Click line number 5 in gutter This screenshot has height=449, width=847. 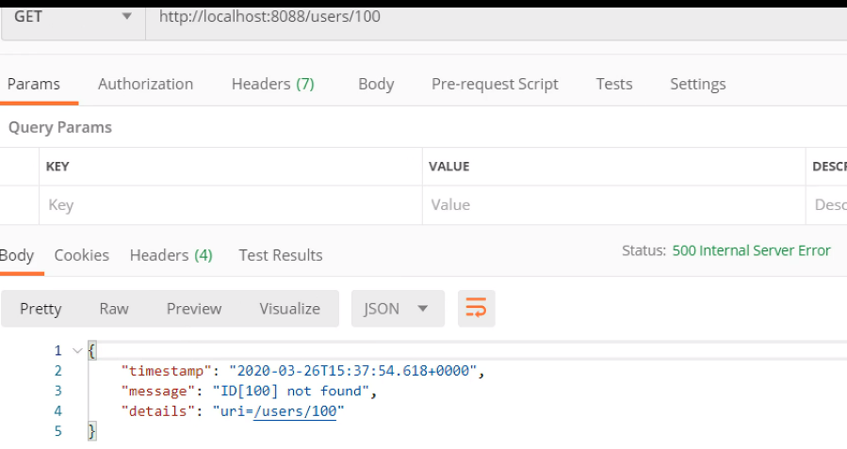(57, 431)
